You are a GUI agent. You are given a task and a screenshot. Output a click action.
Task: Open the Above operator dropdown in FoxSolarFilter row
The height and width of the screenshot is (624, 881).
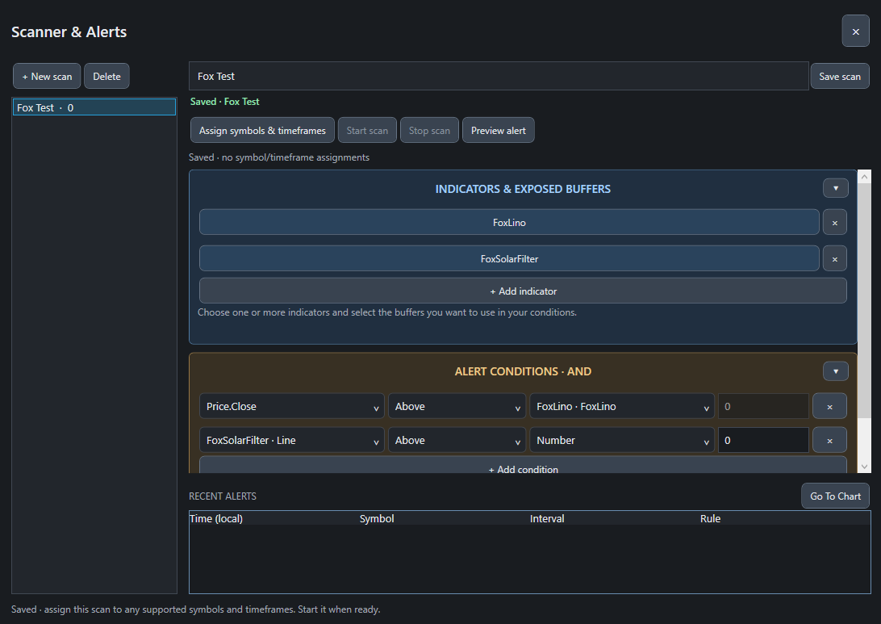click(457, 441)
